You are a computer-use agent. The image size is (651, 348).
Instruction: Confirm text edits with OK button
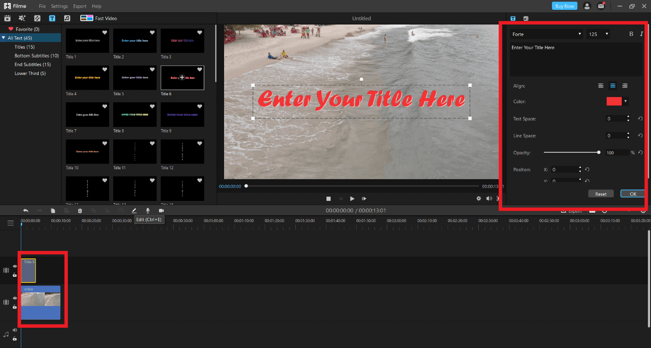coord(633,194)
